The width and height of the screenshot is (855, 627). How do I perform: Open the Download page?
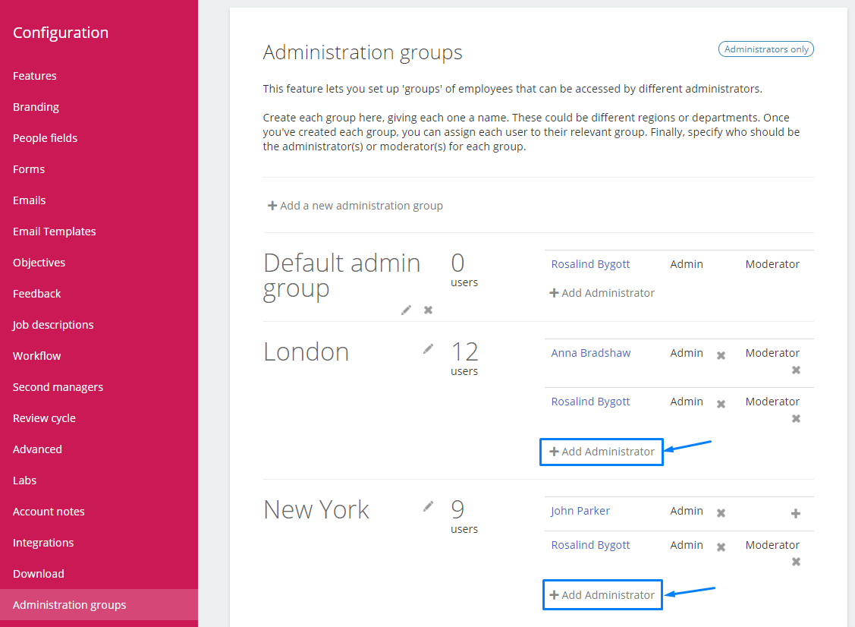39,574
